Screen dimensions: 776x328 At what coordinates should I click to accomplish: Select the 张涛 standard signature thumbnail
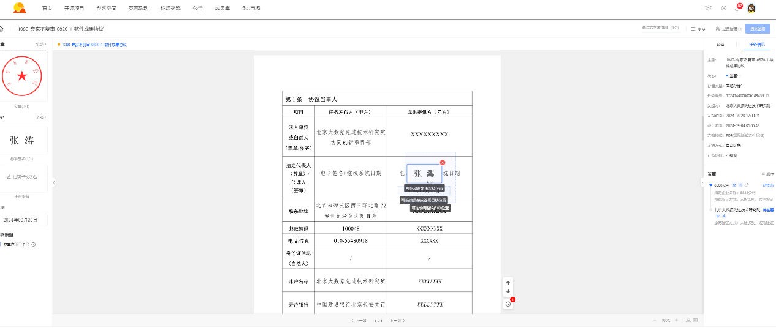click(x=23, y=141)
